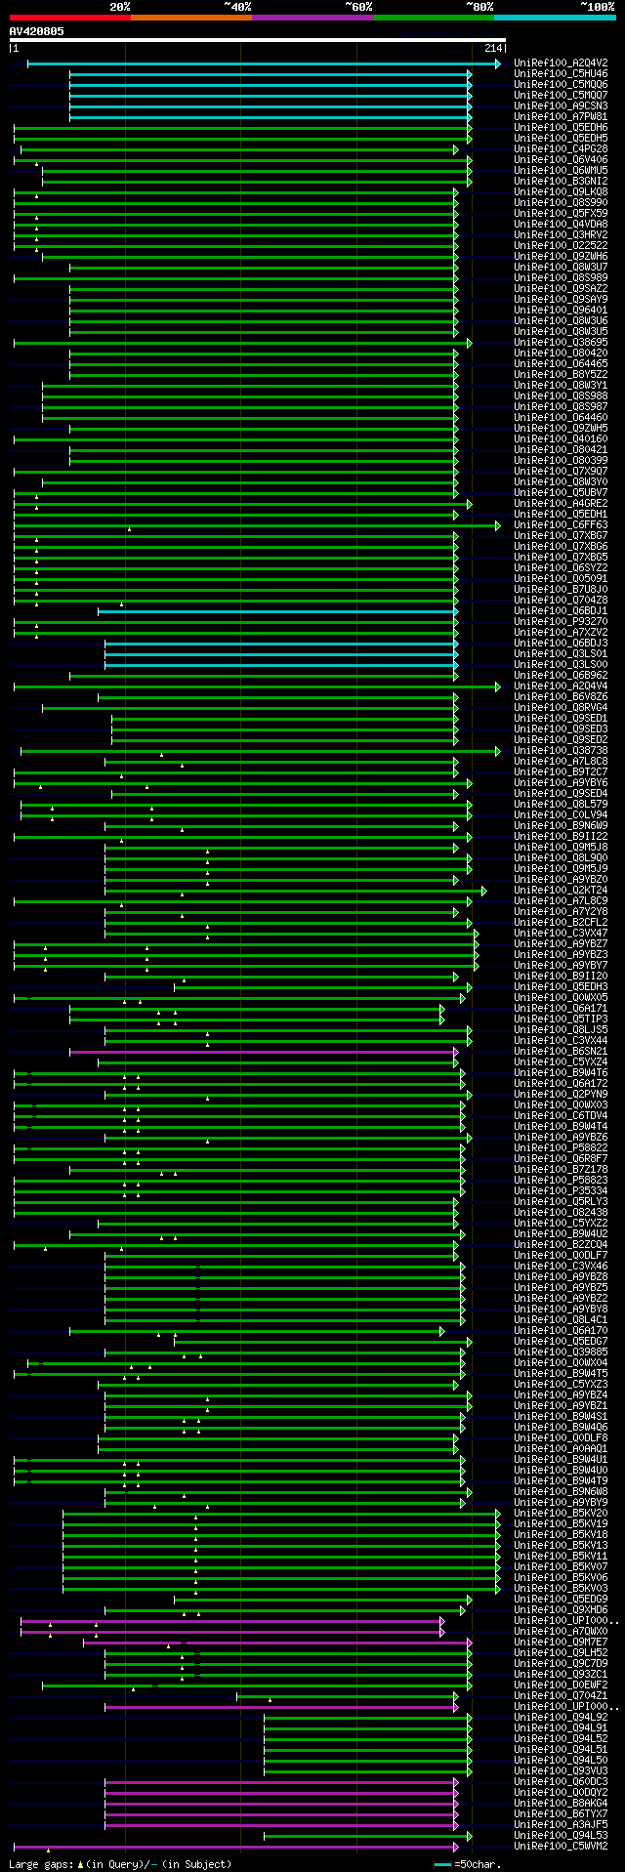Image resolution: width=625 pixels, height=1872 pixels.
Task: Click the label UniRef100_Q3LS01
Action: pyautogui.click(x=561, y=653)
